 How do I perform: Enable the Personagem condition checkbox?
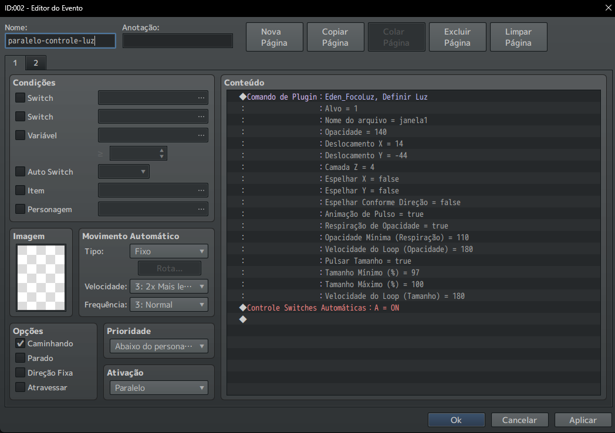(x=20, y=209)
